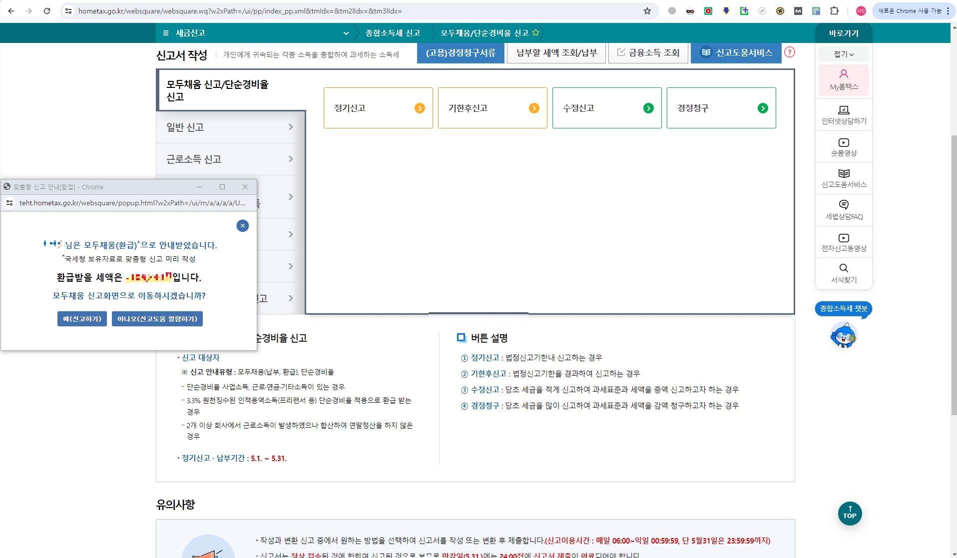Click the TOP scroll-up button
Screen dimensions: 957x558
click(x=850, y=514)
